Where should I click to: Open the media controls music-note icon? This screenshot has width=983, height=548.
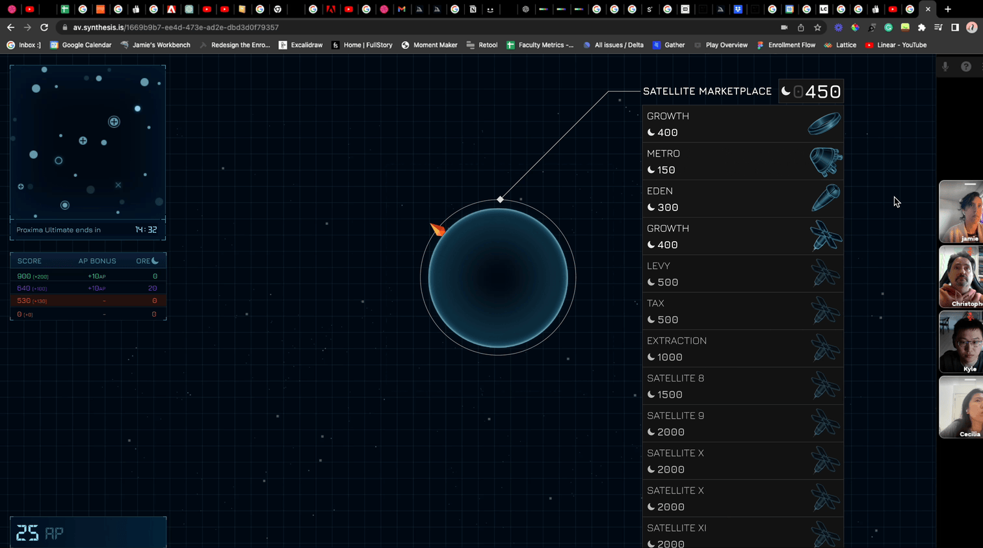click(x=938, y=27)
